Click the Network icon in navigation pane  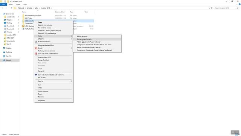(4, 60)
